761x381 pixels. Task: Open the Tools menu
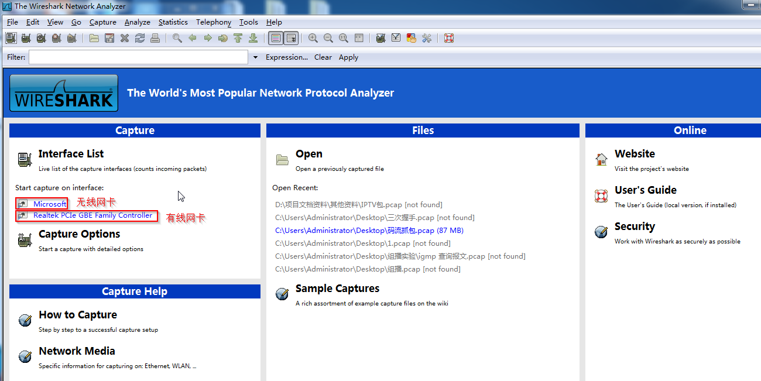click(x=249, y=22)
